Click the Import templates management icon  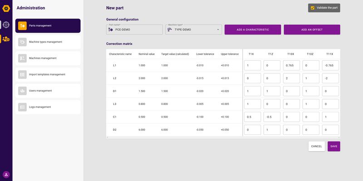22,75
